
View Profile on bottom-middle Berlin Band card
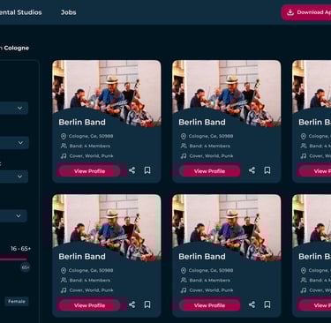209,305
